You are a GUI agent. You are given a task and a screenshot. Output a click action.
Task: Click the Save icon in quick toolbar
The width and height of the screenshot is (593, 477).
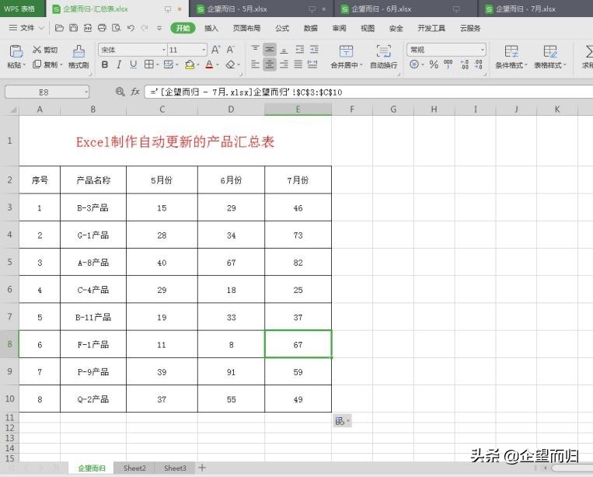pos(73,28)
